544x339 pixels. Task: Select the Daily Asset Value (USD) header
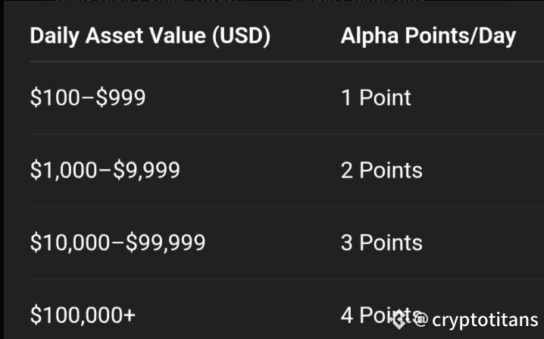150,36
